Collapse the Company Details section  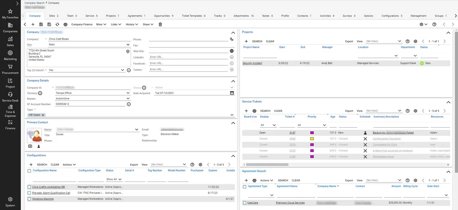233,81
